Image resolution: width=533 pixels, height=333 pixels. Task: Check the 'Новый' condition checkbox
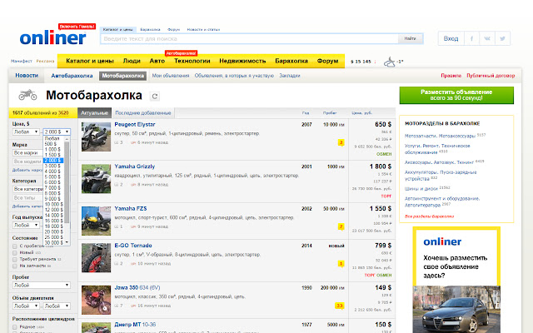pos(15,253)
